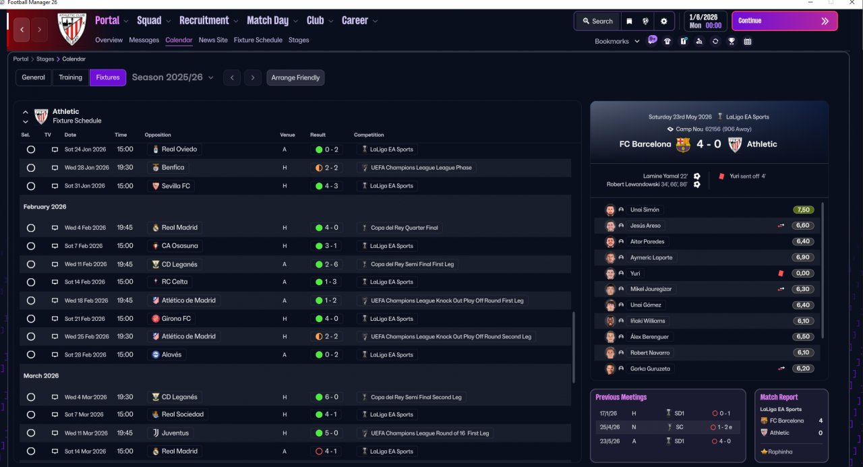Click the red card icon next to Yuri
This screenshot has height=467, width=863.
click(x=781, y=273)
